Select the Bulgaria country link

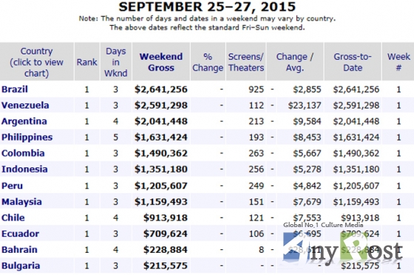21,265
